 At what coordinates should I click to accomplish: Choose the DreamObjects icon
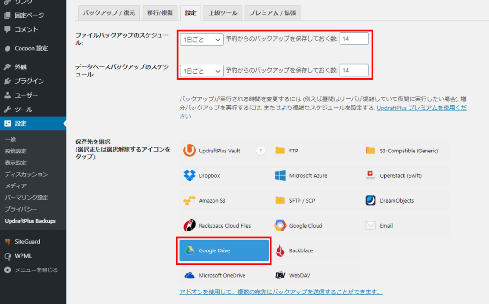pos(371,200)
